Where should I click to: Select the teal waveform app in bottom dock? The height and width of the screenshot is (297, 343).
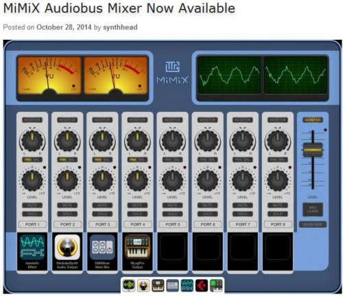click(x=187, y=285)
